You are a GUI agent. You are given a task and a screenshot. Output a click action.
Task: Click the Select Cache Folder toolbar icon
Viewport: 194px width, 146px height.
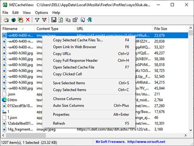tap(6, 20)
